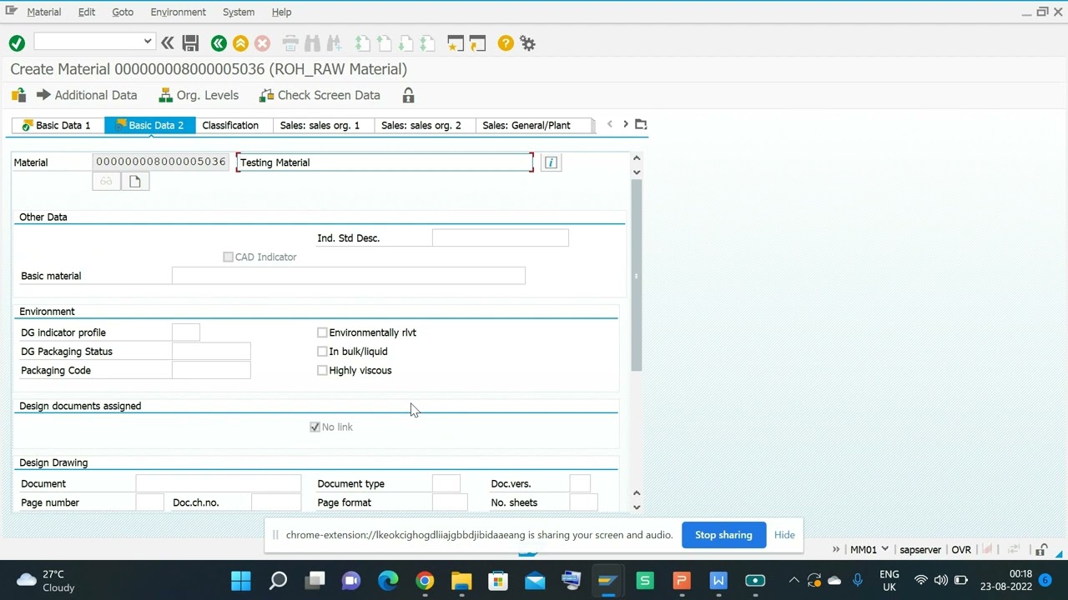Cancel with the red X toolbar icon
Screen dimensions: 1068x600
click(x=262, y=43)
